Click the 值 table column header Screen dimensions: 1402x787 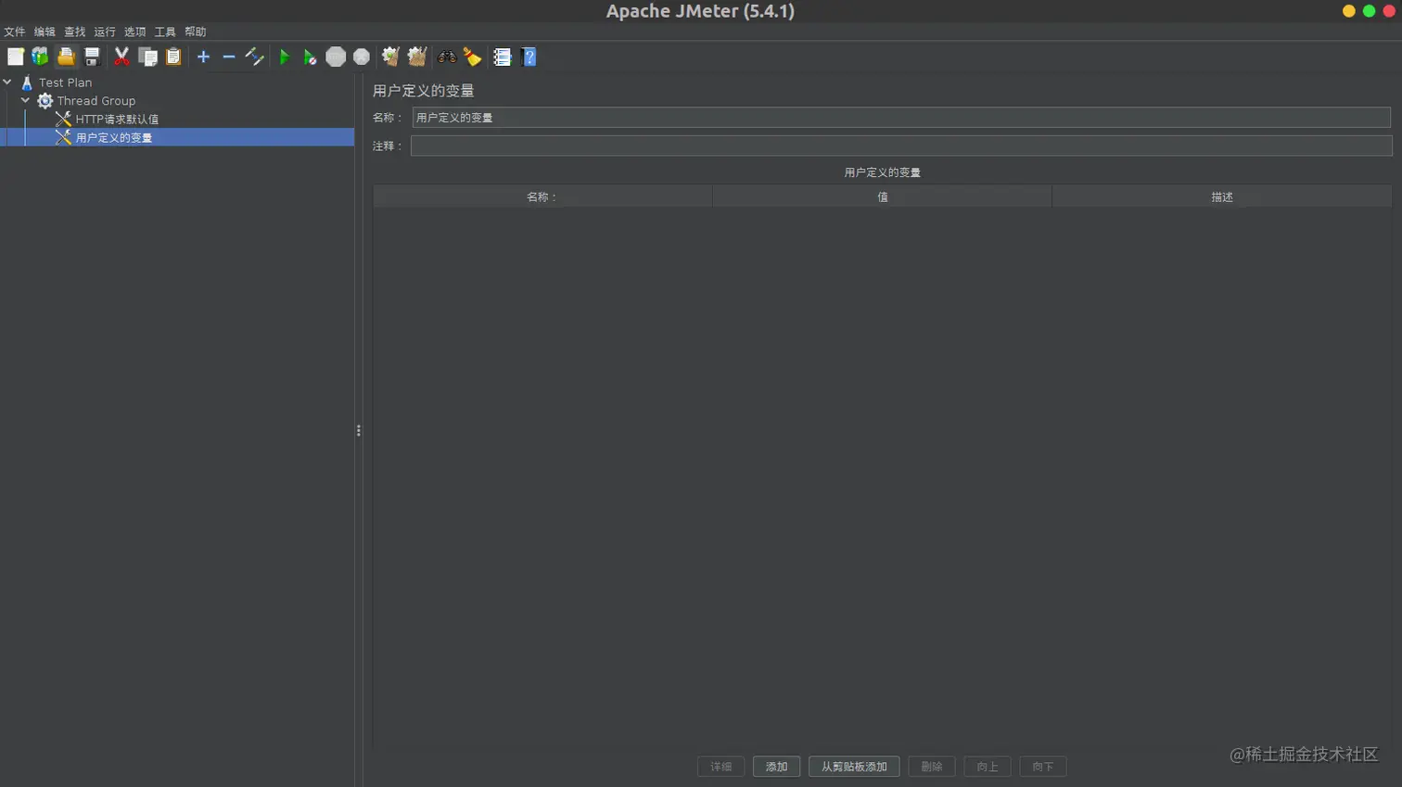(x=882, y=197)
